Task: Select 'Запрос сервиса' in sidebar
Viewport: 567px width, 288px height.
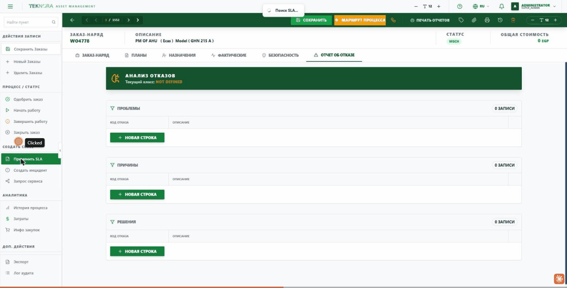Action: [31, 181]
